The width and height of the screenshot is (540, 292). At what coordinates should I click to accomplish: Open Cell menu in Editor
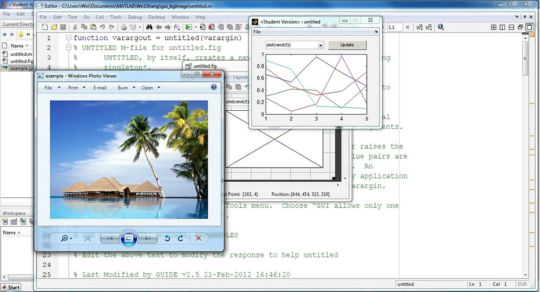100,17
